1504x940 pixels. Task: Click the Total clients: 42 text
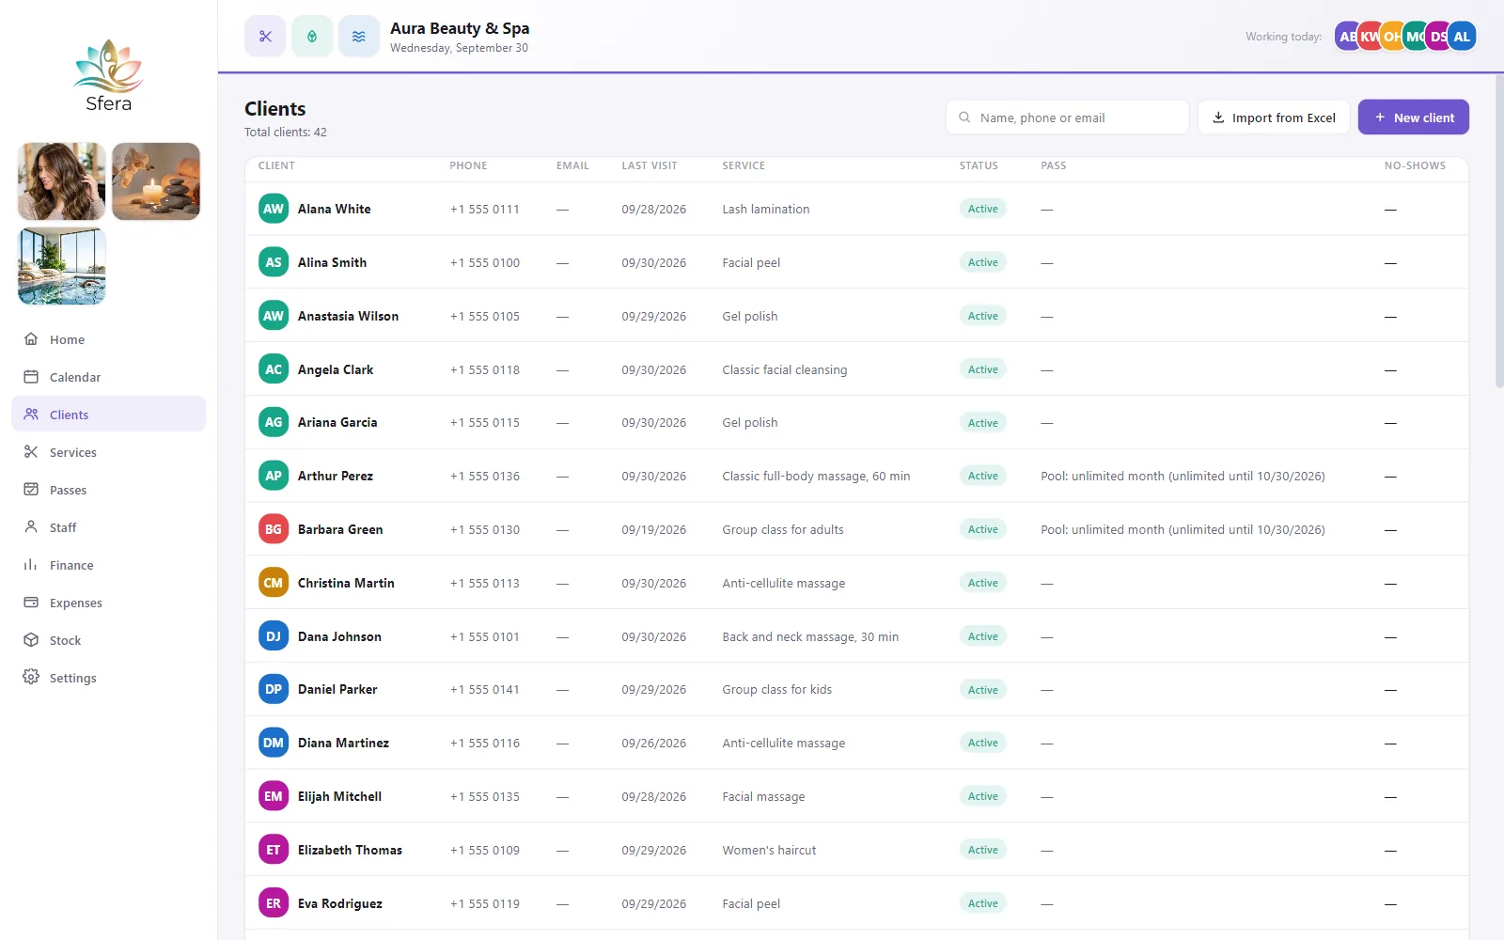286,133
